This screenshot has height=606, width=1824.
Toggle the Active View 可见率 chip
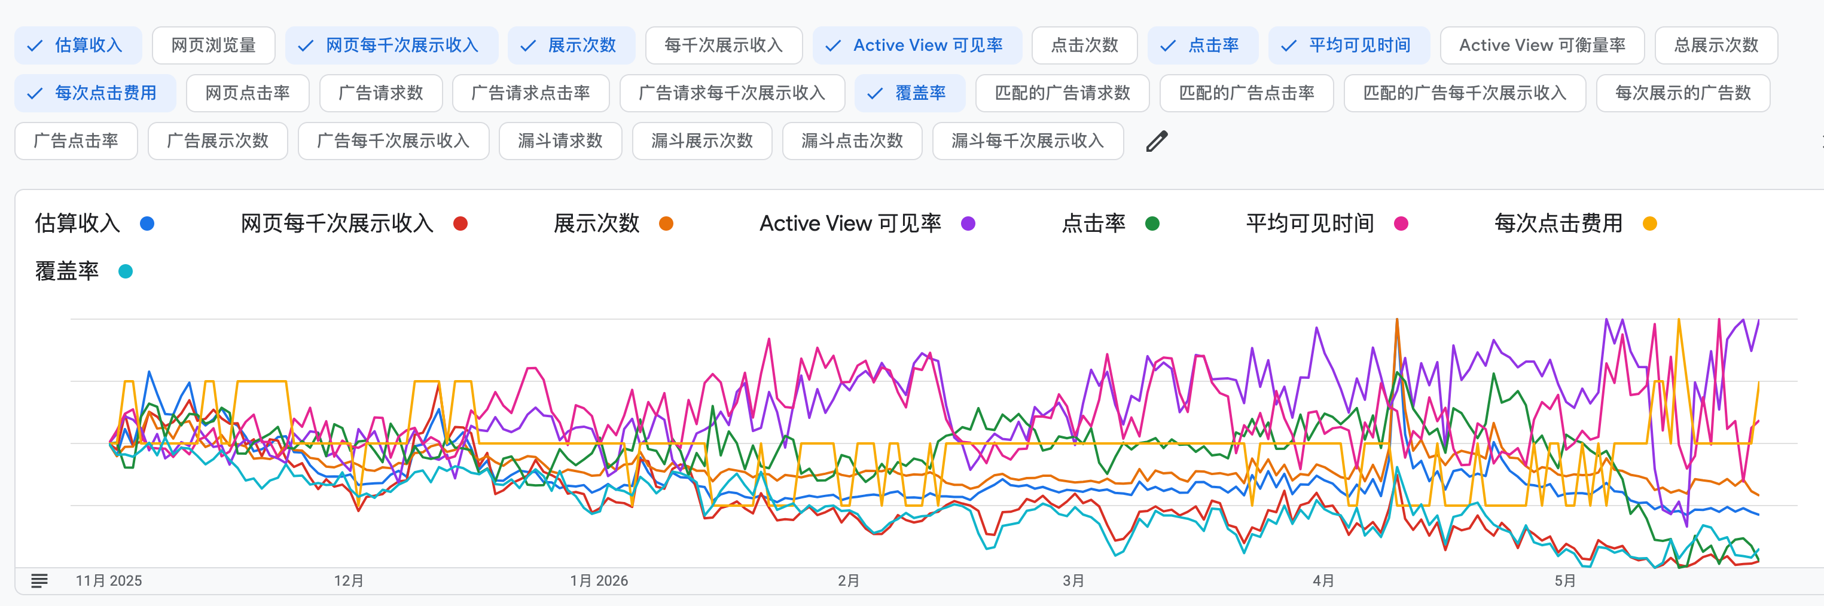(917, 45)
